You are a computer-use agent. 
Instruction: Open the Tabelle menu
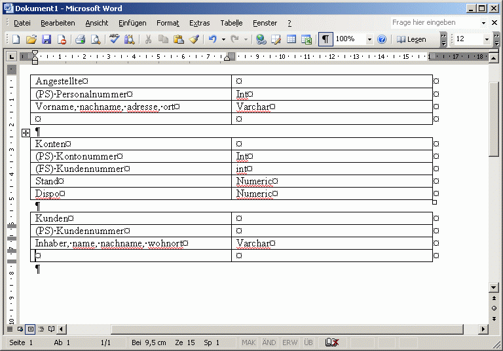click(231, 23)
